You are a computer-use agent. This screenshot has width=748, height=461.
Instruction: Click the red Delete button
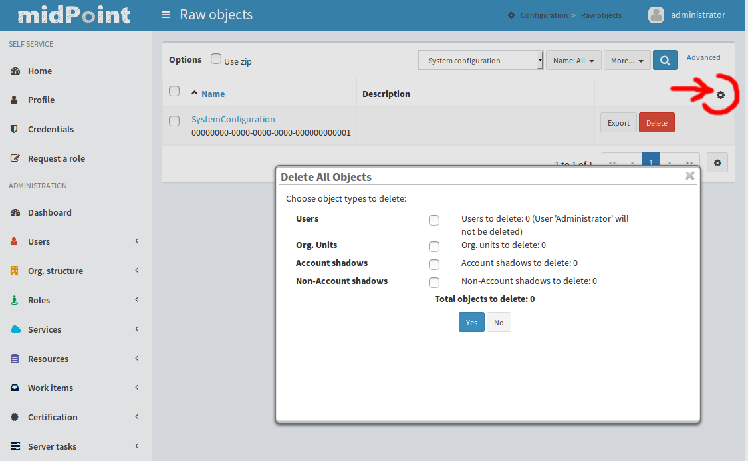(x=656, y=122)
